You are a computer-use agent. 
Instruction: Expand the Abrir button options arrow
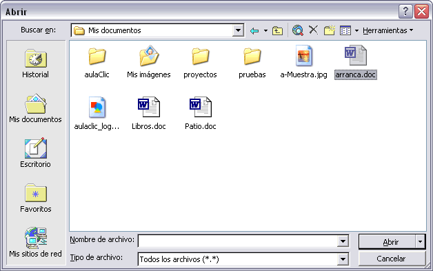[x=420, y=242]
